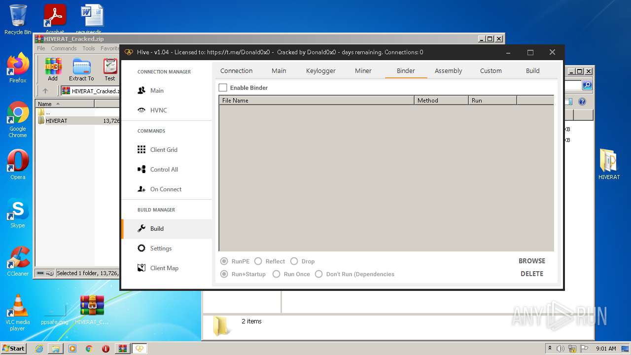The image size is (631, 355).
Task: Click File Name column header
Action: (x=316, y=100)
